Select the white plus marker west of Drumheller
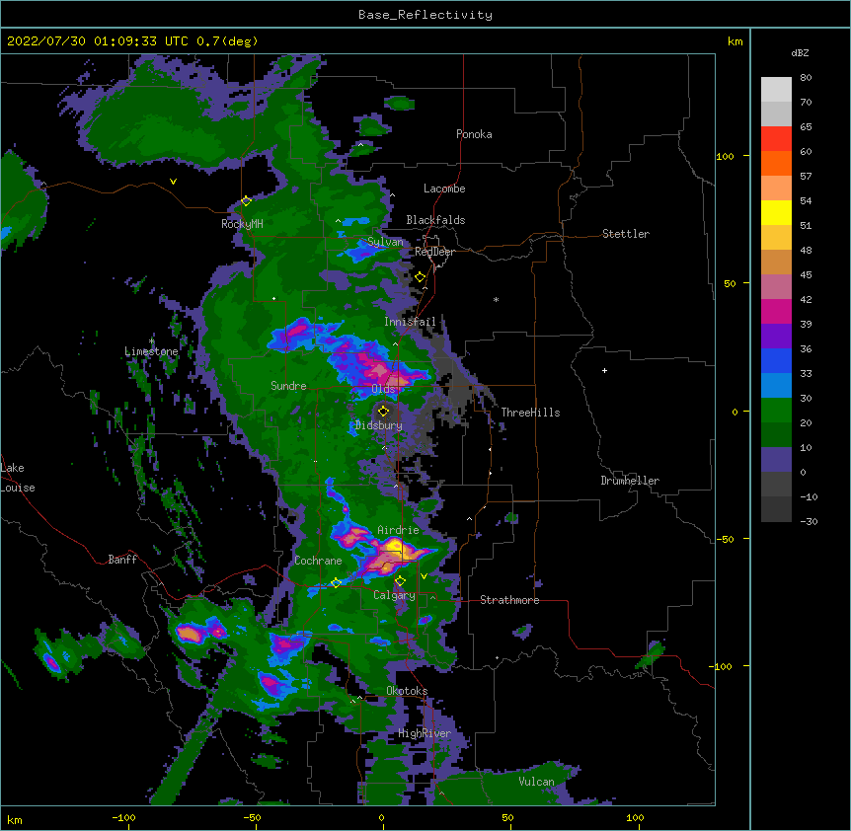Screen dimensions: 851x831 [x=604, y=370]
